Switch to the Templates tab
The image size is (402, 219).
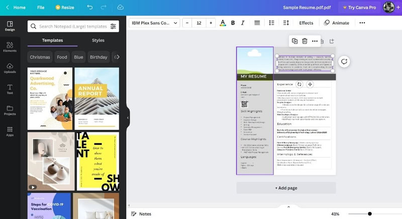coord(53,41)
